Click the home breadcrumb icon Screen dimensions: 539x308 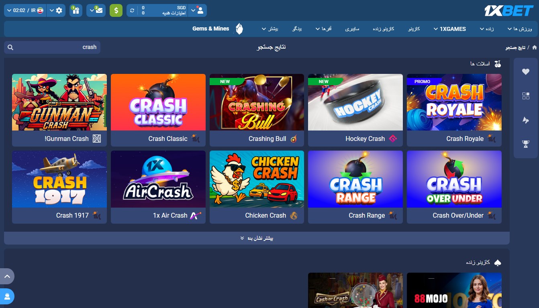tap(534, 47)
